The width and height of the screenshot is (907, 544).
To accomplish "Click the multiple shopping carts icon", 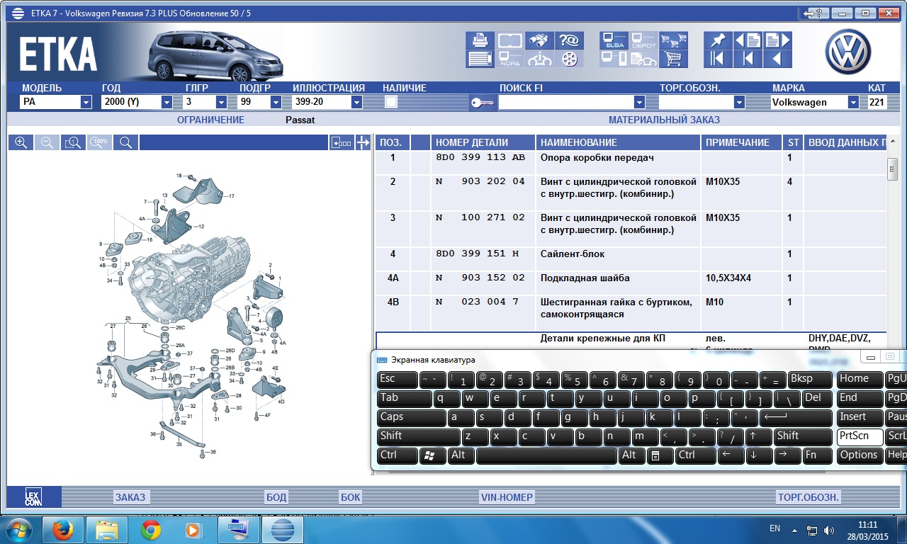I will point(673,40).
